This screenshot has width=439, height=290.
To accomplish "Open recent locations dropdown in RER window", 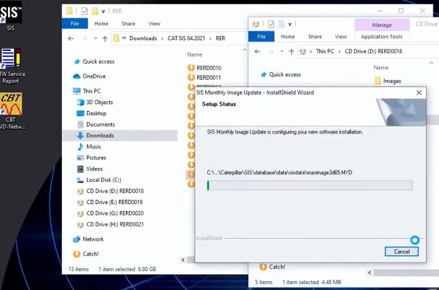I will [x=95, y=38].
